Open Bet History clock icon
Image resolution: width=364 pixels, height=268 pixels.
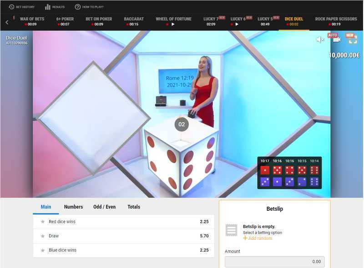[11, 7]
